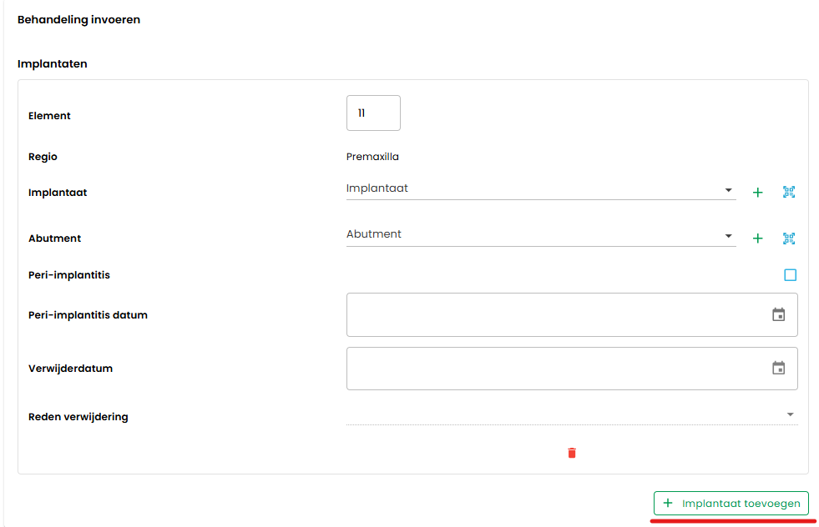819x527 pixels.
Task: Open the Reden verwijdering dropdown
Action: [x=572, y=414]
